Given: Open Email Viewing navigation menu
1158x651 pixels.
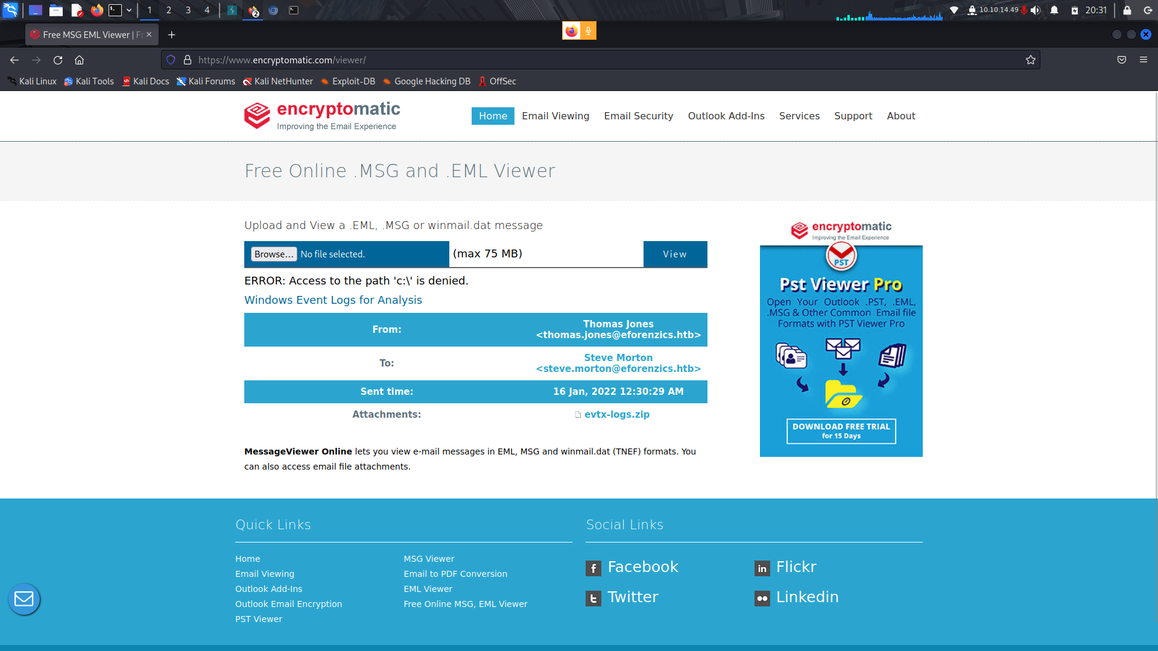Looking at the screenshot, I should (555, 116).
